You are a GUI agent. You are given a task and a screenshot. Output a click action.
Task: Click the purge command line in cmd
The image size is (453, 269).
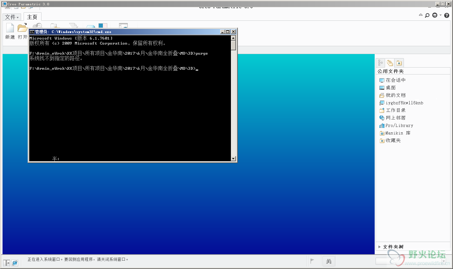(119, 53)
